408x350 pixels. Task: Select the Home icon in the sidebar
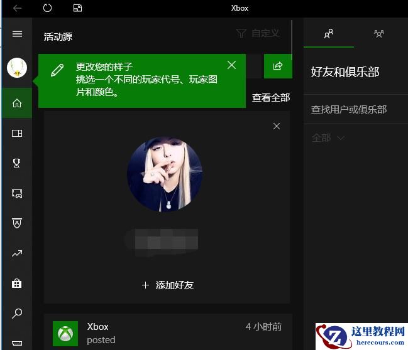[x=17, y=103]
